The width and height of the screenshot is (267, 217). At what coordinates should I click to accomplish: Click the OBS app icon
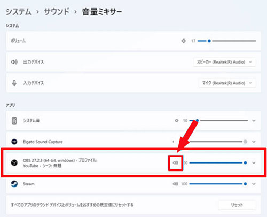14,162
